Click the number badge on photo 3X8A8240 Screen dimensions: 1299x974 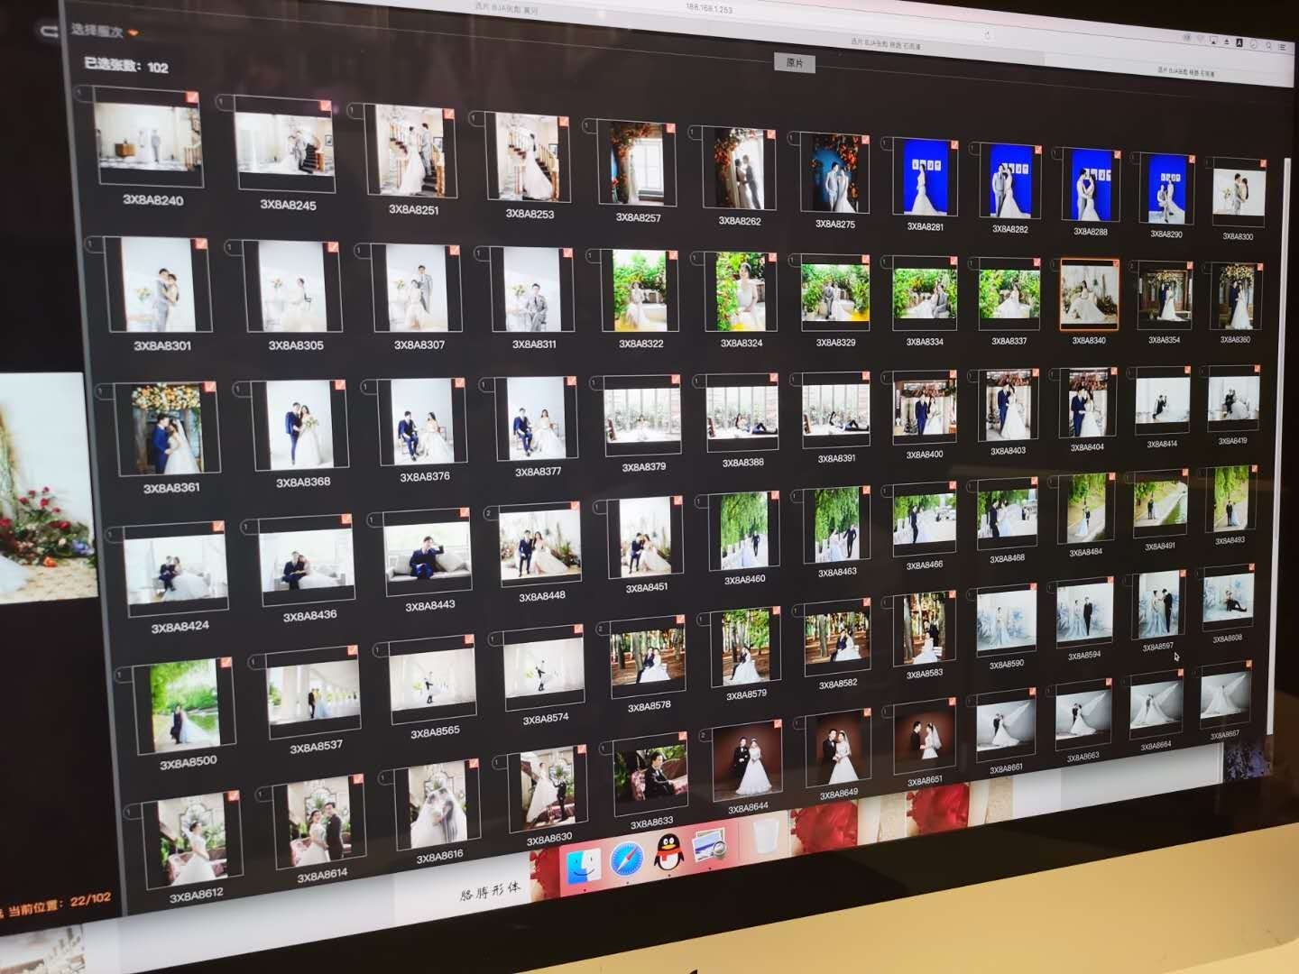(x=84, y=92)
